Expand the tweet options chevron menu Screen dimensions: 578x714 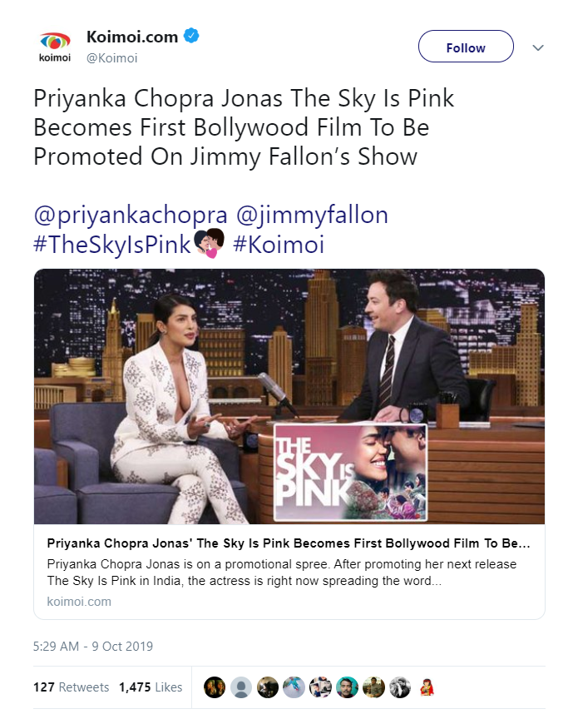[x=538, y=47]
